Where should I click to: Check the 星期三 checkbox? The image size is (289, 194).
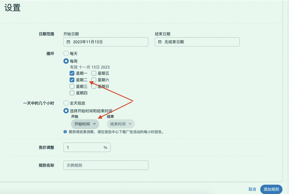point(72,86)
